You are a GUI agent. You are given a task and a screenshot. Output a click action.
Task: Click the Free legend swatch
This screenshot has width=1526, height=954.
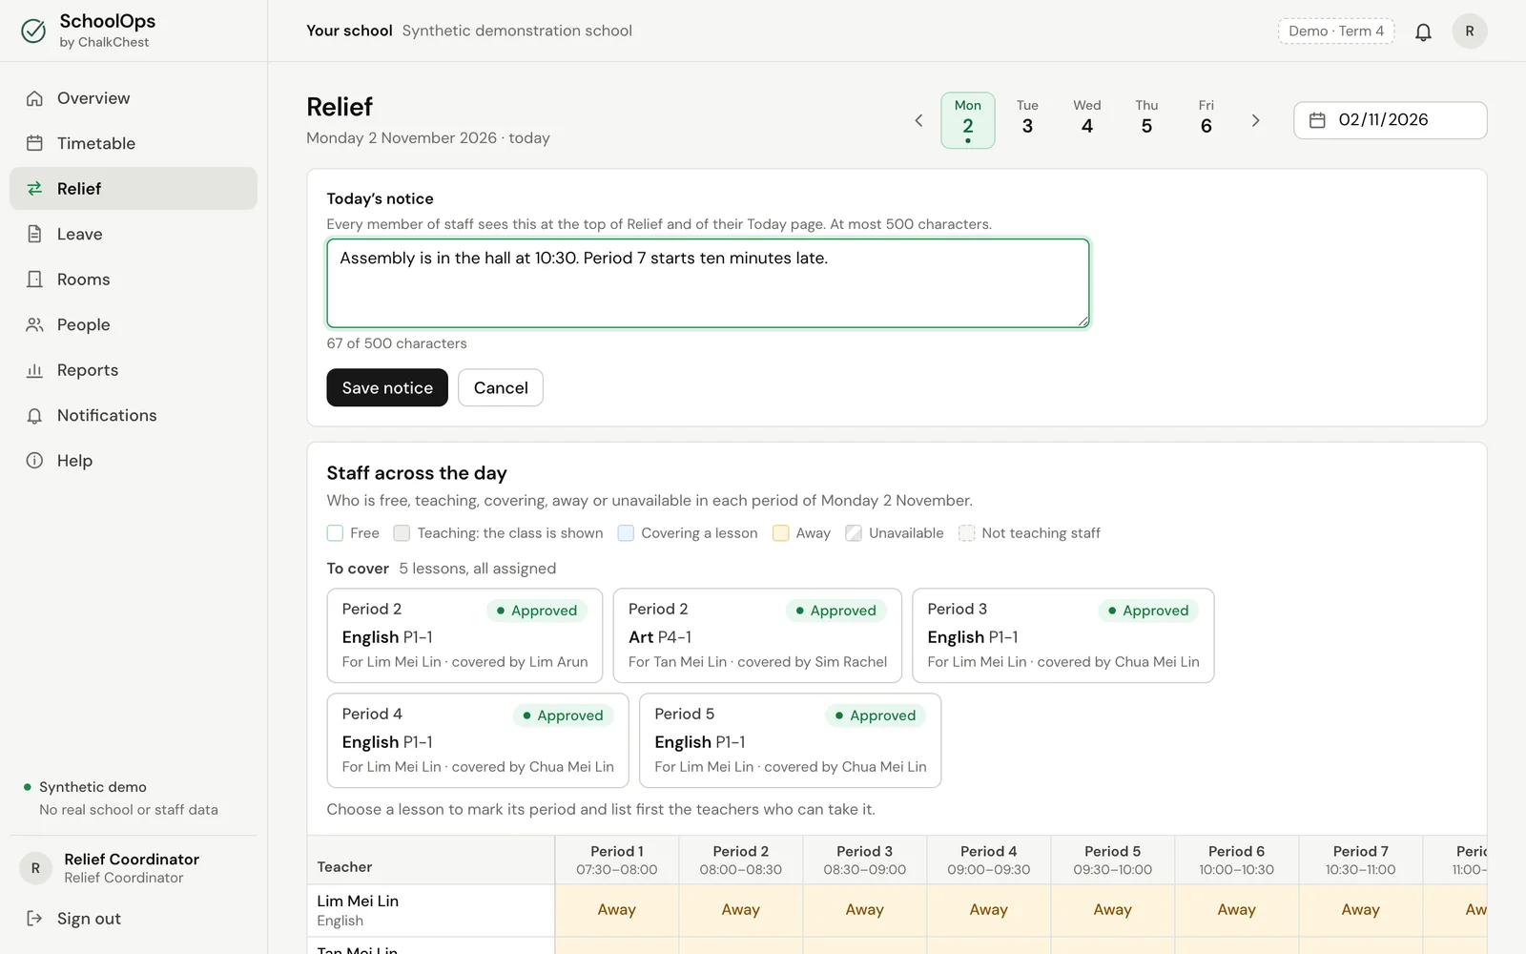tap(335, 533)
